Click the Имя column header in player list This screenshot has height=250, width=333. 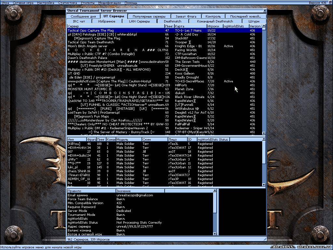pyautogui.click(x=77, y=139)
